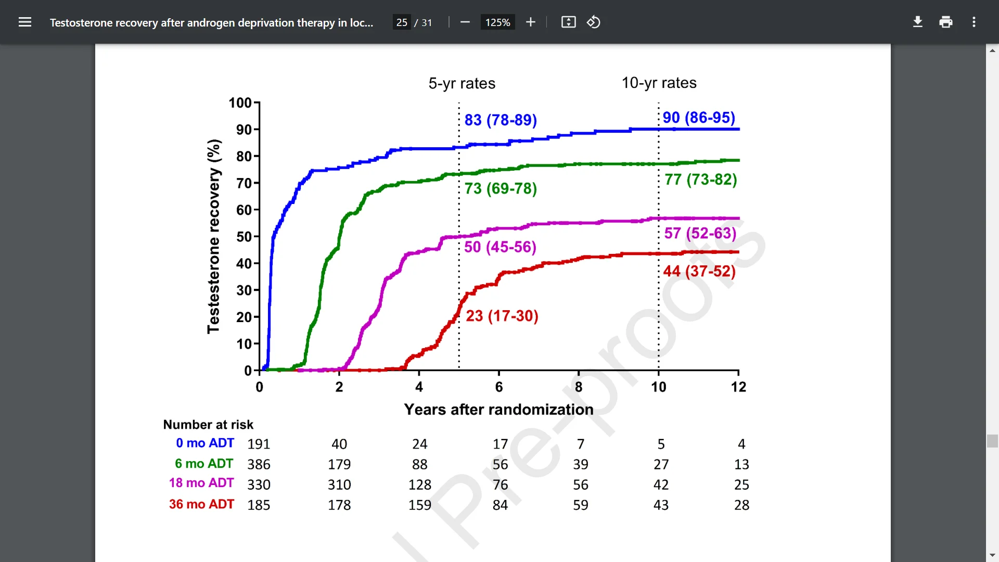999x562 pixels.
Task: Zoom out with the minus button
Action: 465,22
